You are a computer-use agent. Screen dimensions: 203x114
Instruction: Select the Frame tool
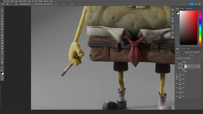coord(2,24)
